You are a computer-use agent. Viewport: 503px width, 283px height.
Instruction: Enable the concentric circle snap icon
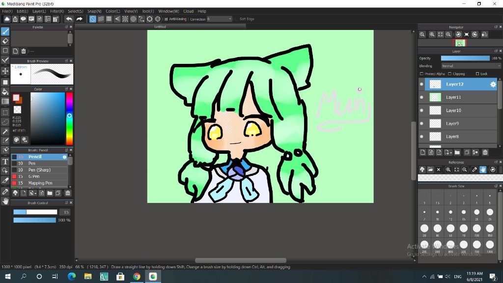(133, 19)
